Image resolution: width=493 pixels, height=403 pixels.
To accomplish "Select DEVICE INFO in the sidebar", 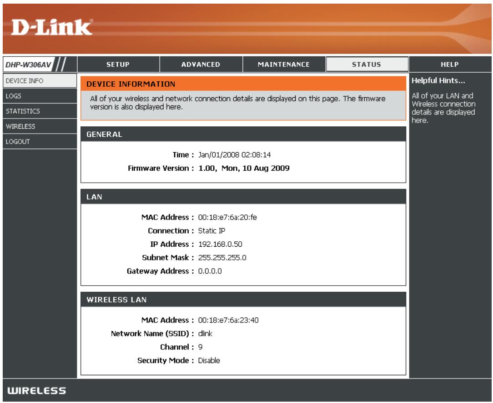I will pos(40,81).
